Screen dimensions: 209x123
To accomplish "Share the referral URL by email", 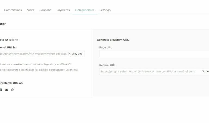I will click(7, 90).
